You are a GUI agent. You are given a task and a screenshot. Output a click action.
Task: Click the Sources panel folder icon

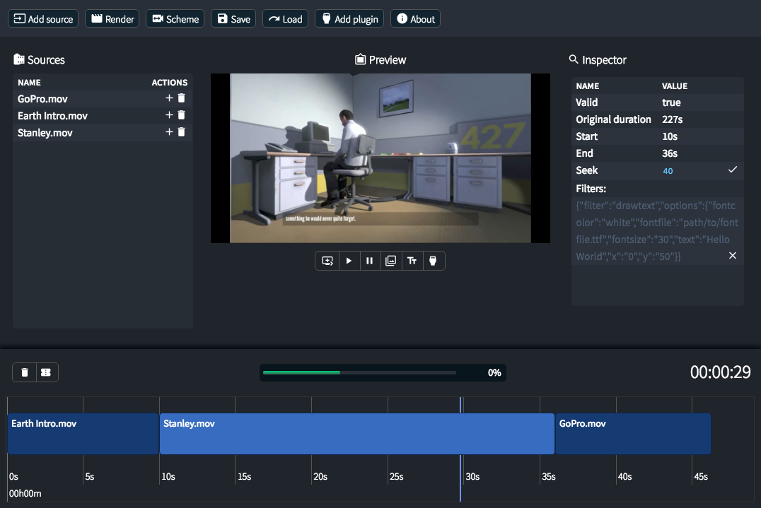(19, 59)
